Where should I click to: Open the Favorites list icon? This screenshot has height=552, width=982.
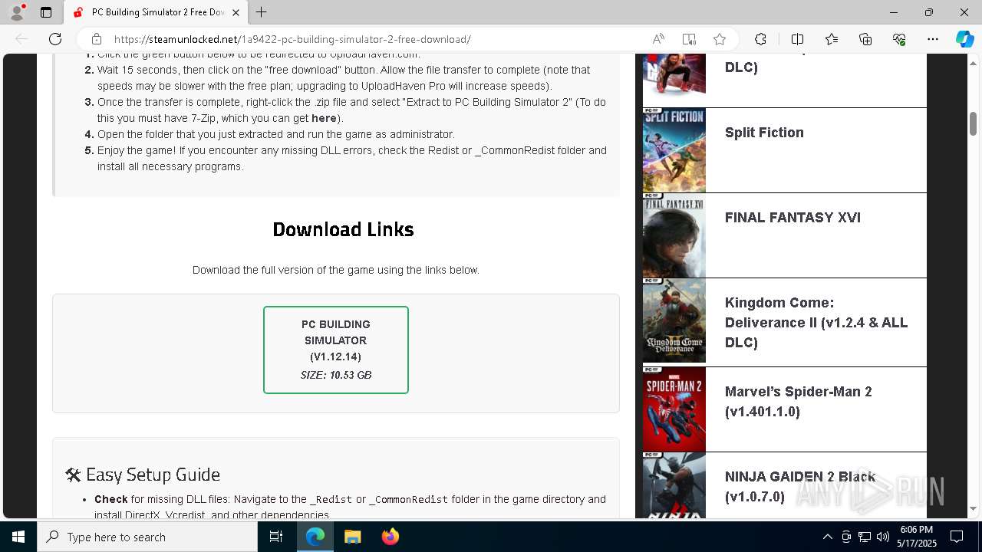(832, 39)
